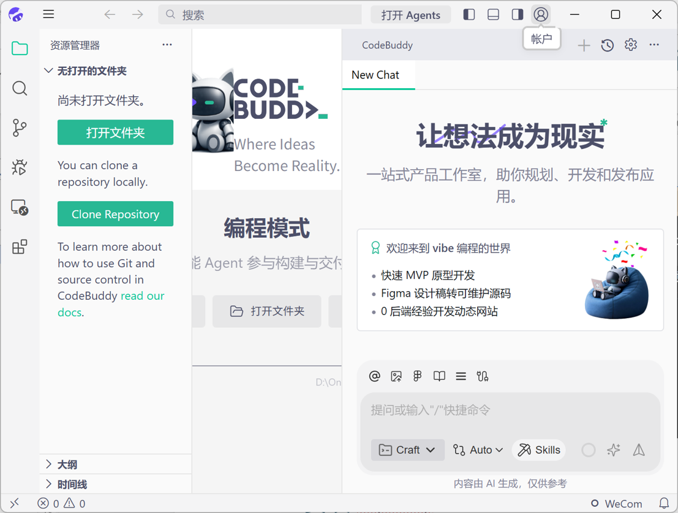Click the CodeBuddy logo in title bar
678x513 pixels.
pos(16,15)
